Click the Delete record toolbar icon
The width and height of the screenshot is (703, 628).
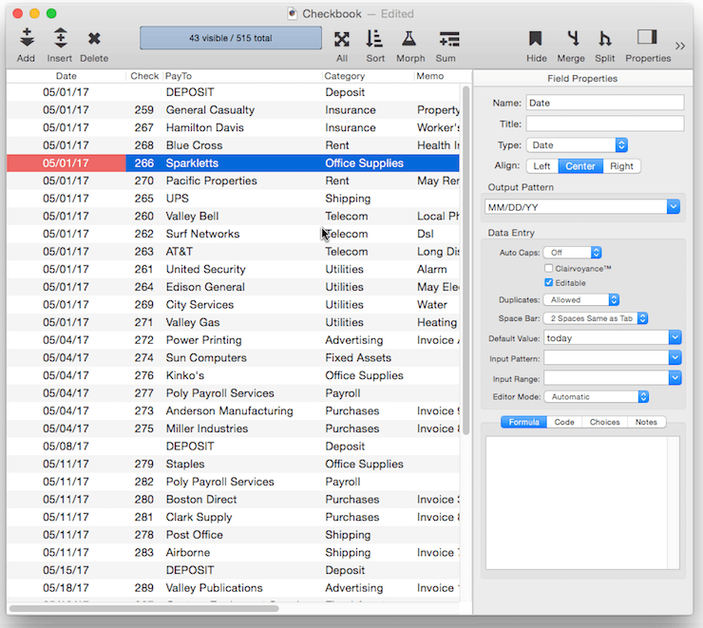(x=94, y=39)
